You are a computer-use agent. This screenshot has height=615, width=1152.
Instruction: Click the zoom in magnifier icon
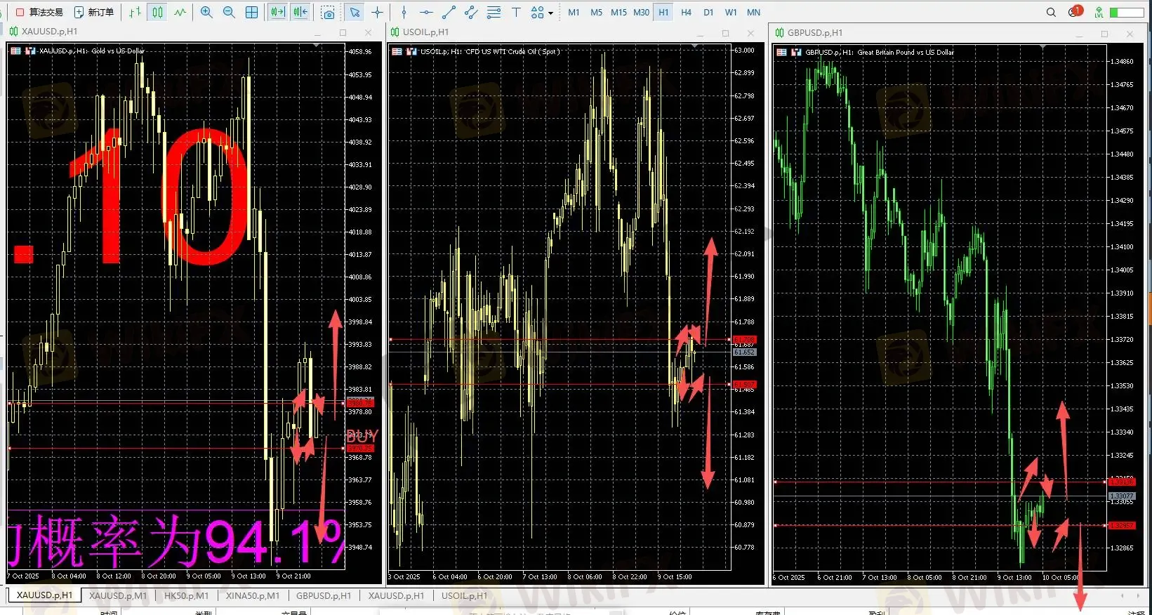(x=206, y=12)
